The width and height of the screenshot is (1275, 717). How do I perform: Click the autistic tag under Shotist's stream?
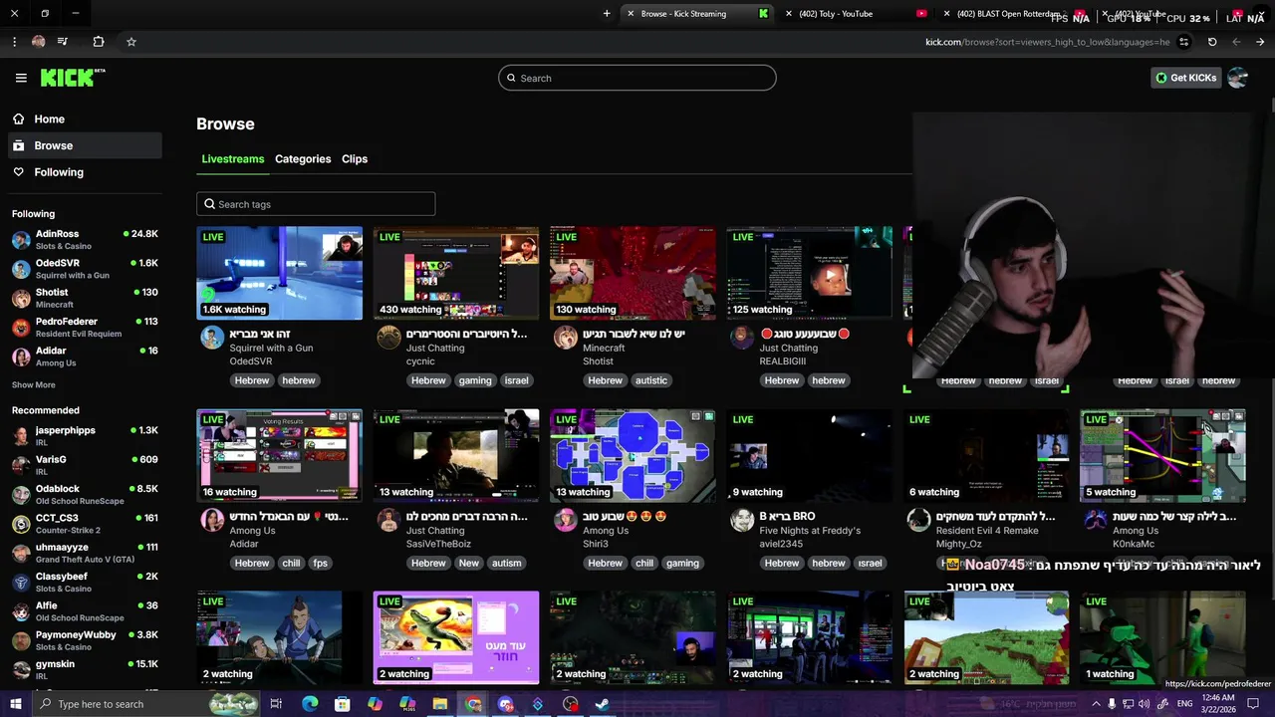pos(651,380)
